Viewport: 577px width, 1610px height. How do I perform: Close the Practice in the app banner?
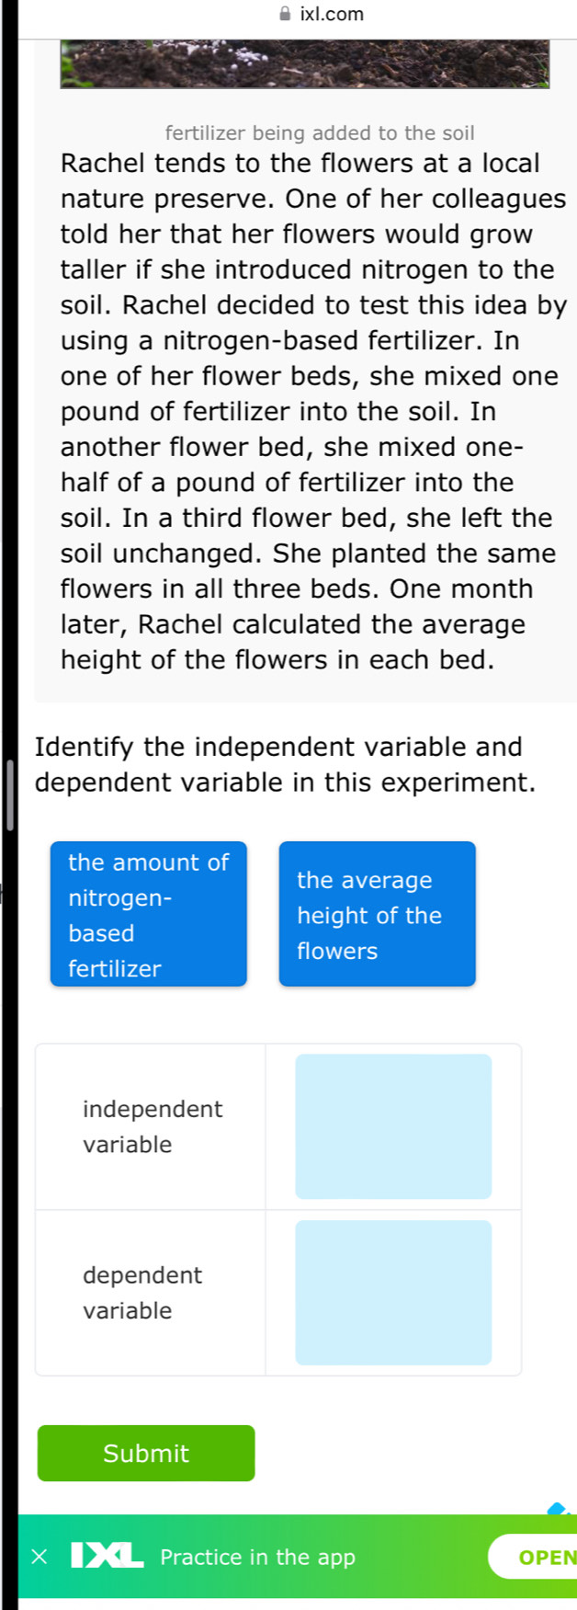tap(39, 1557)
